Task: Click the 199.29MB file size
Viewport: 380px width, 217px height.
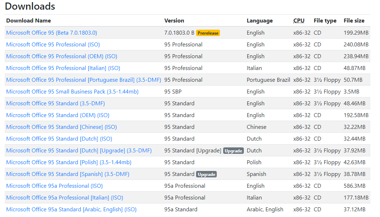Action: (356, 33)
